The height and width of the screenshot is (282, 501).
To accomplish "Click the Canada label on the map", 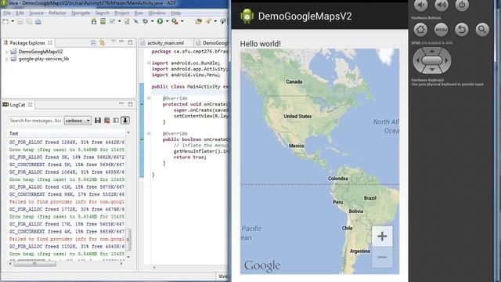I will pos(294,81).
